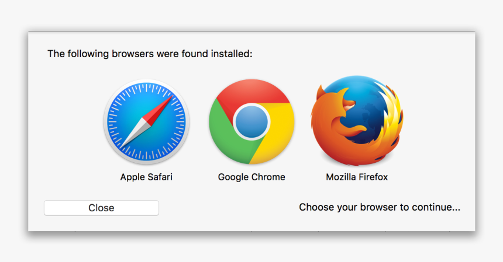This screenshot has height=262, width=503.
Task: Click the "following browsers were found installed" heading
Action: point(150,54)
